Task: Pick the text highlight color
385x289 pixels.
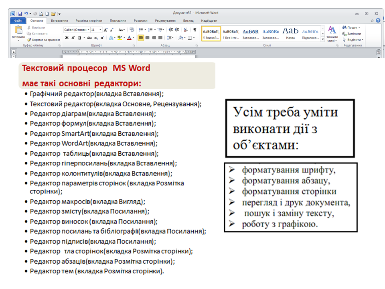Action: pos(120,38)
